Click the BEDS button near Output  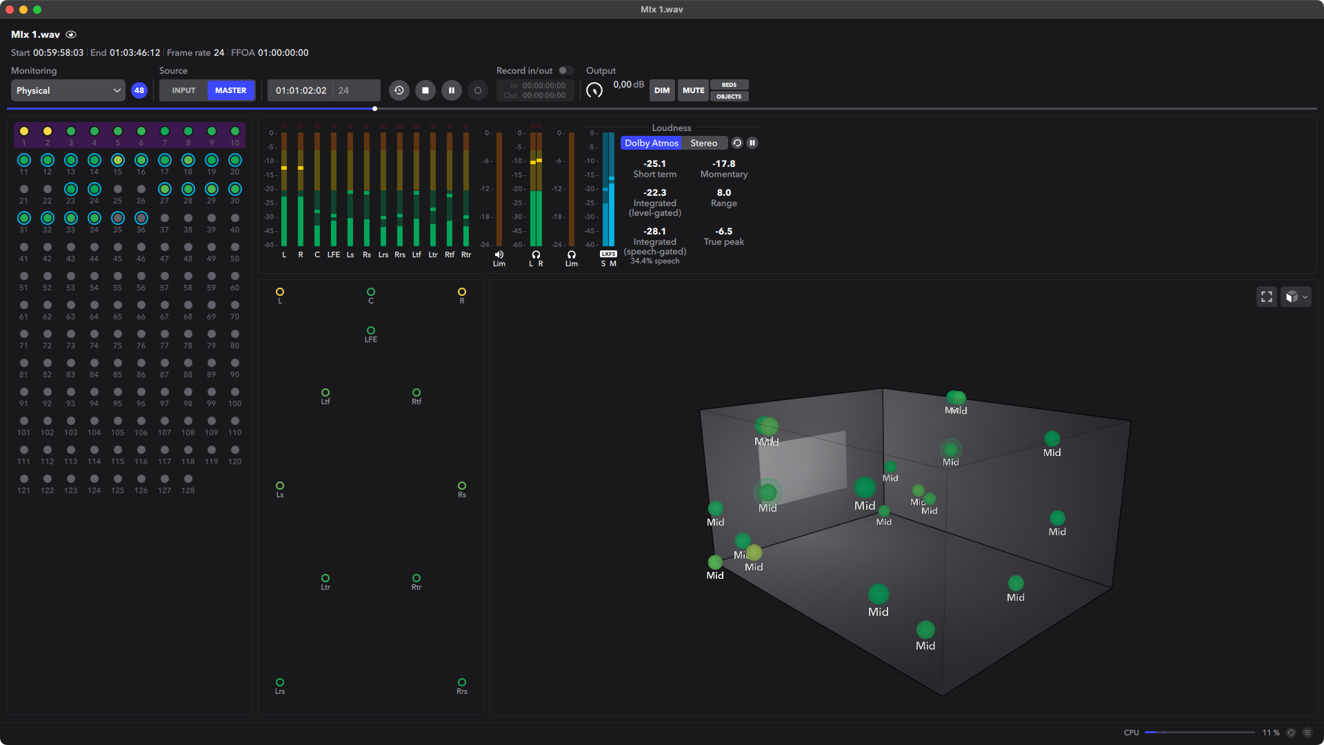pos(729,84)
